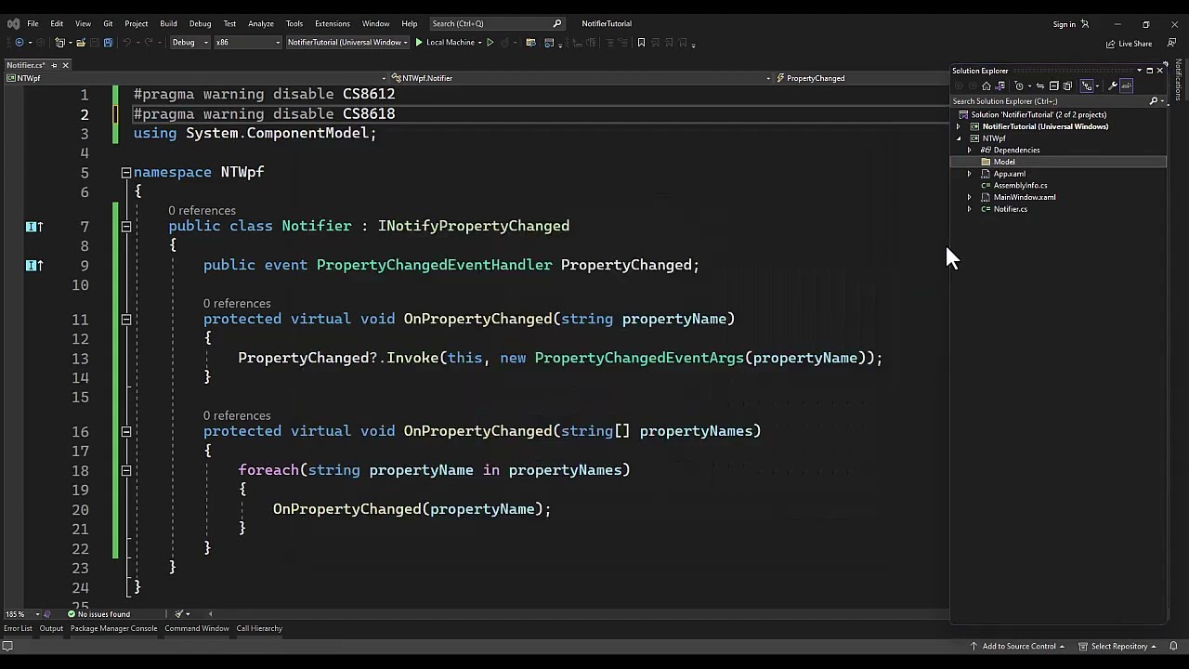Click implements indicator on line 9 margin
Viewport: 1189px width, 669px height.
33,266
